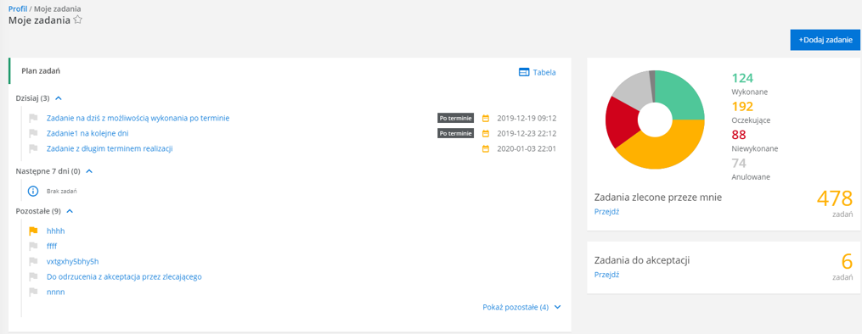Collapse the 'Pozostałe (9)' section

point(70,210)
